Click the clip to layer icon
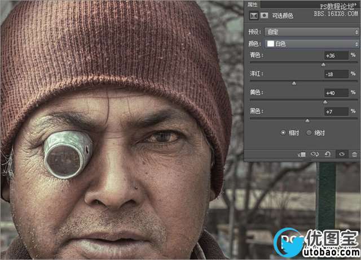Image resolution: width=361 pixels, height=260 pixels. click(302, 154)
